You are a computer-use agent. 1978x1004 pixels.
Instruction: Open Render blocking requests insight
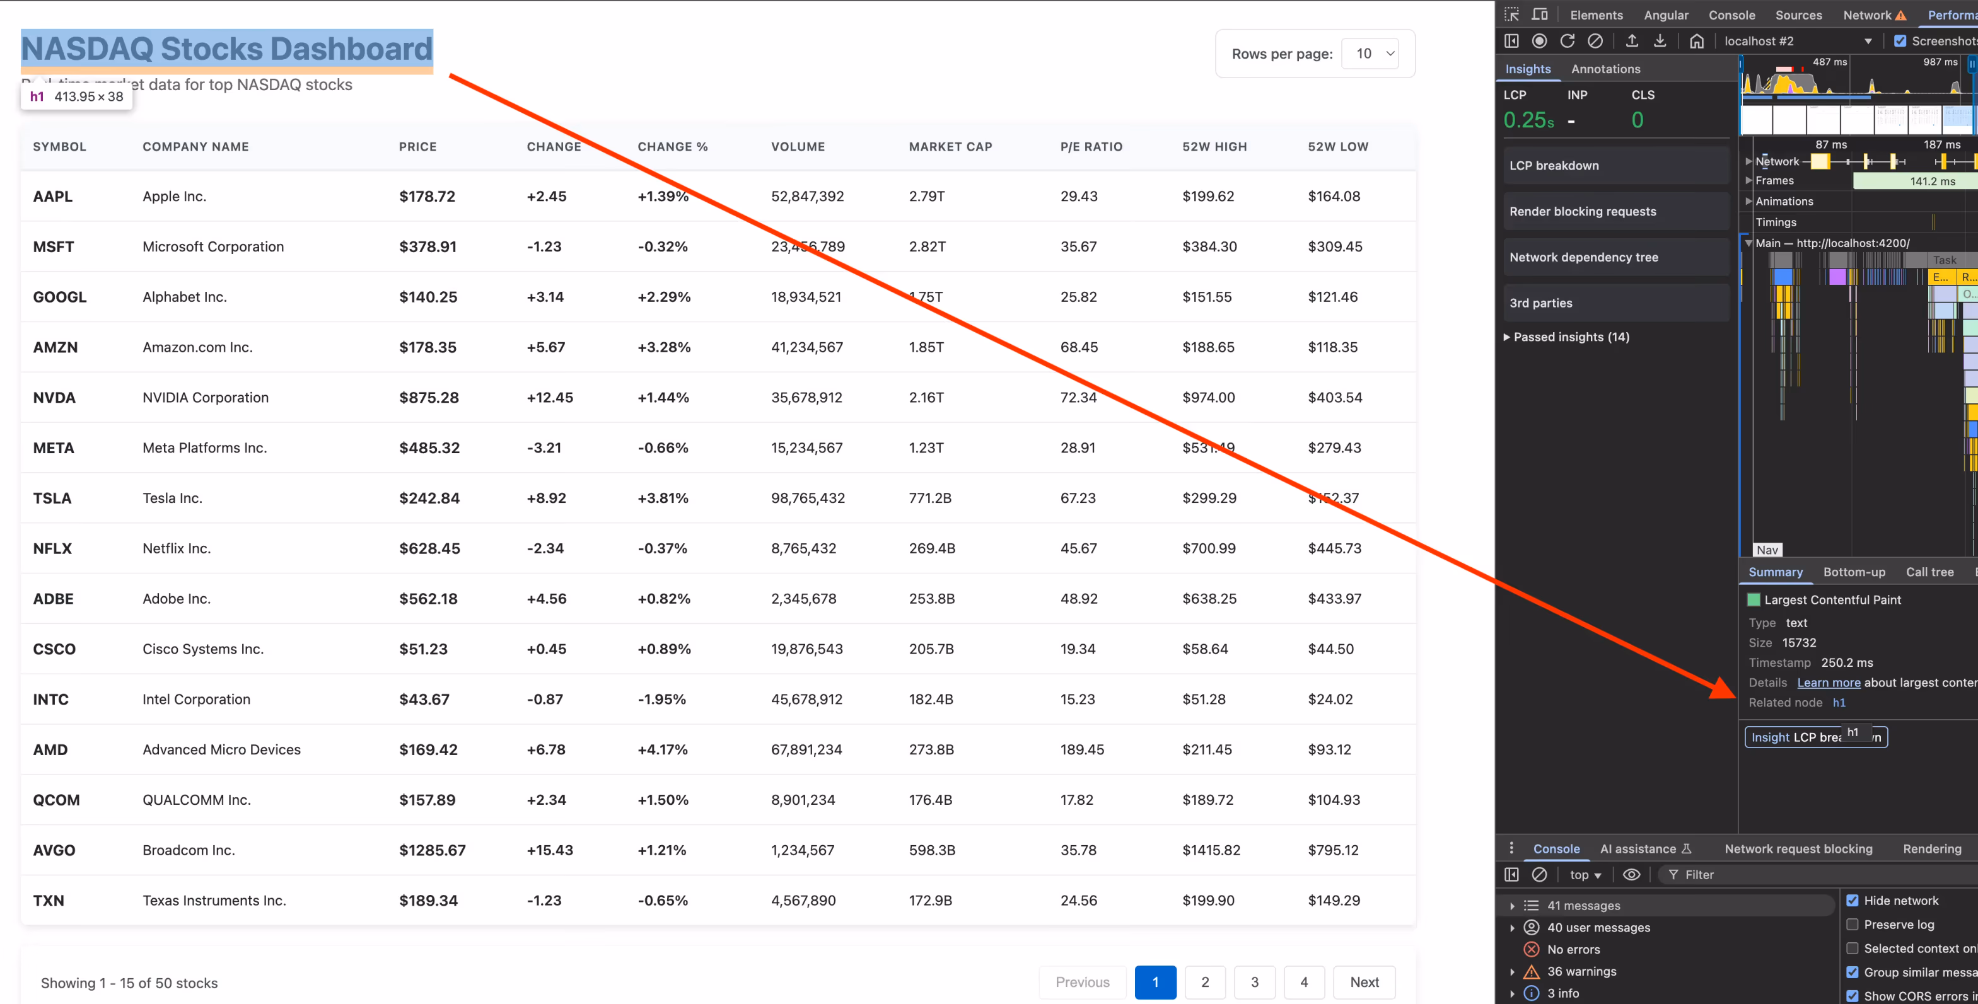1615,211
